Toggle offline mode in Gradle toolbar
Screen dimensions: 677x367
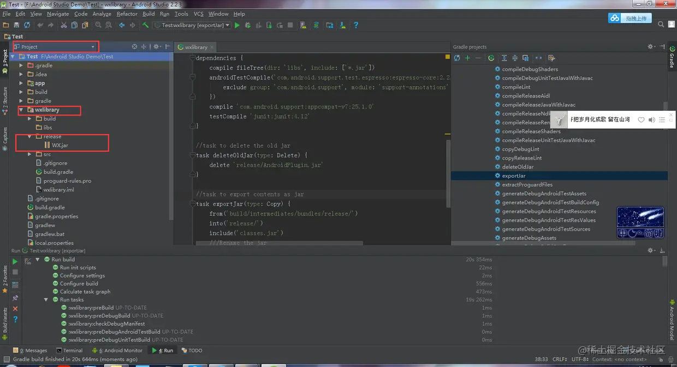pos(538,58)
